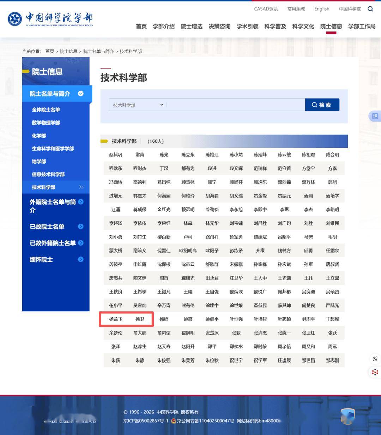Viewport: 381px width, 435px height.
Task: Open 科学文化 in main navigation
Action: [303, 27]
